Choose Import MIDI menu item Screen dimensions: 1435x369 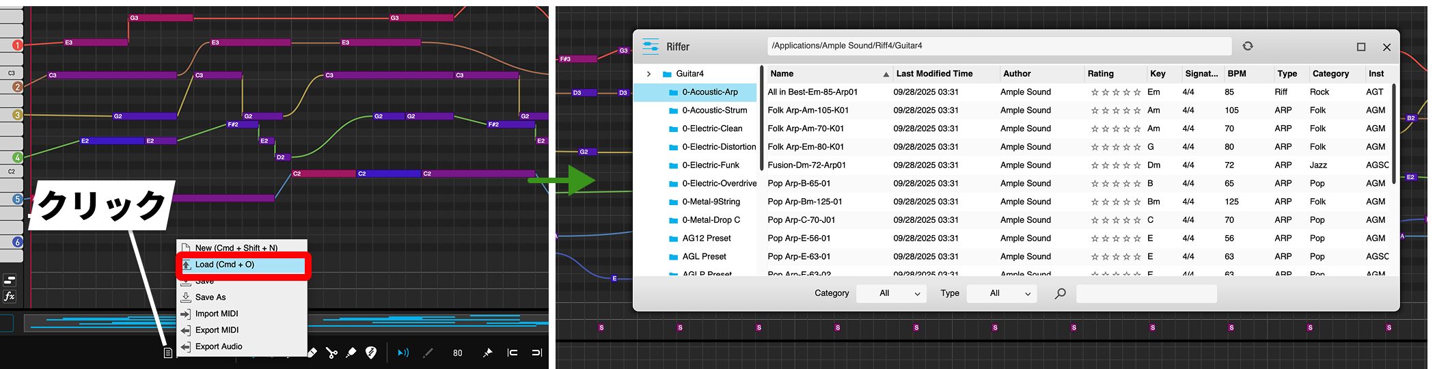coord(242,314)
